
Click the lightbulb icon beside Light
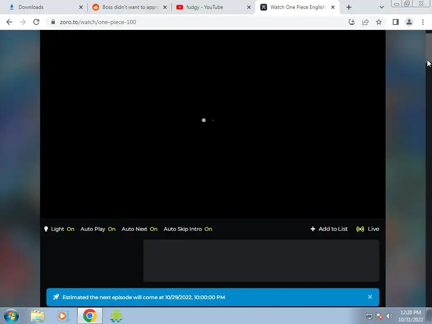tap(46, 229)
